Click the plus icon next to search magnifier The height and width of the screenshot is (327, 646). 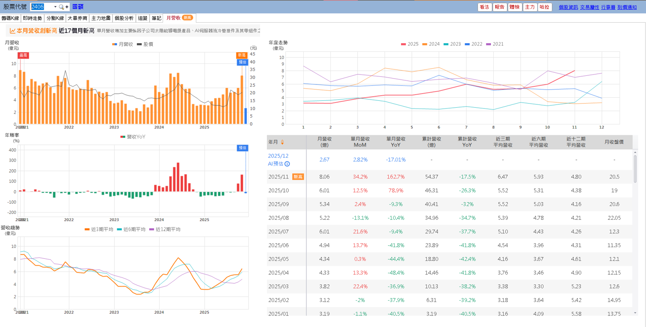(67, 7)
